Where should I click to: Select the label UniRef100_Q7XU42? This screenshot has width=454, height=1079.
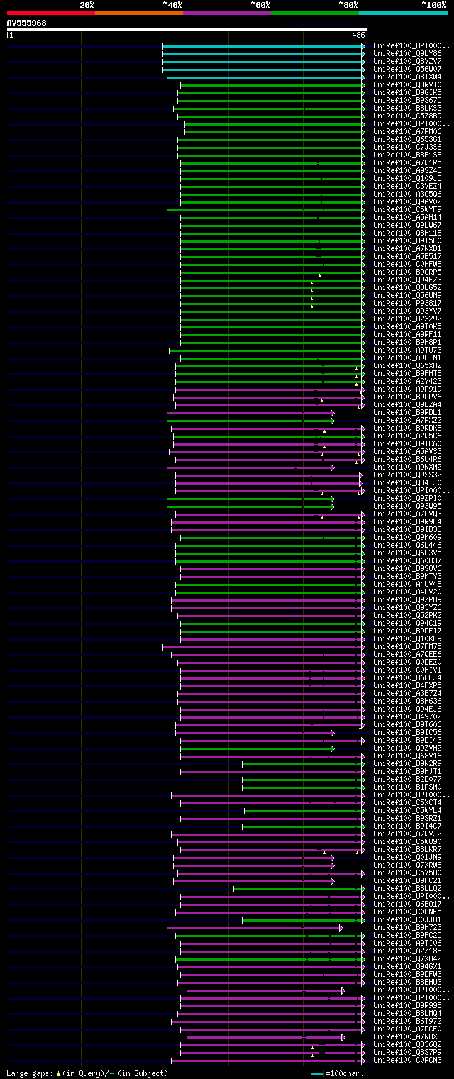tap(407, 958)
